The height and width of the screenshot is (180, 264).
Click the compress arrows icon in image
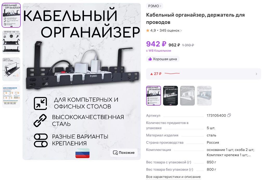tap(40, 103)
